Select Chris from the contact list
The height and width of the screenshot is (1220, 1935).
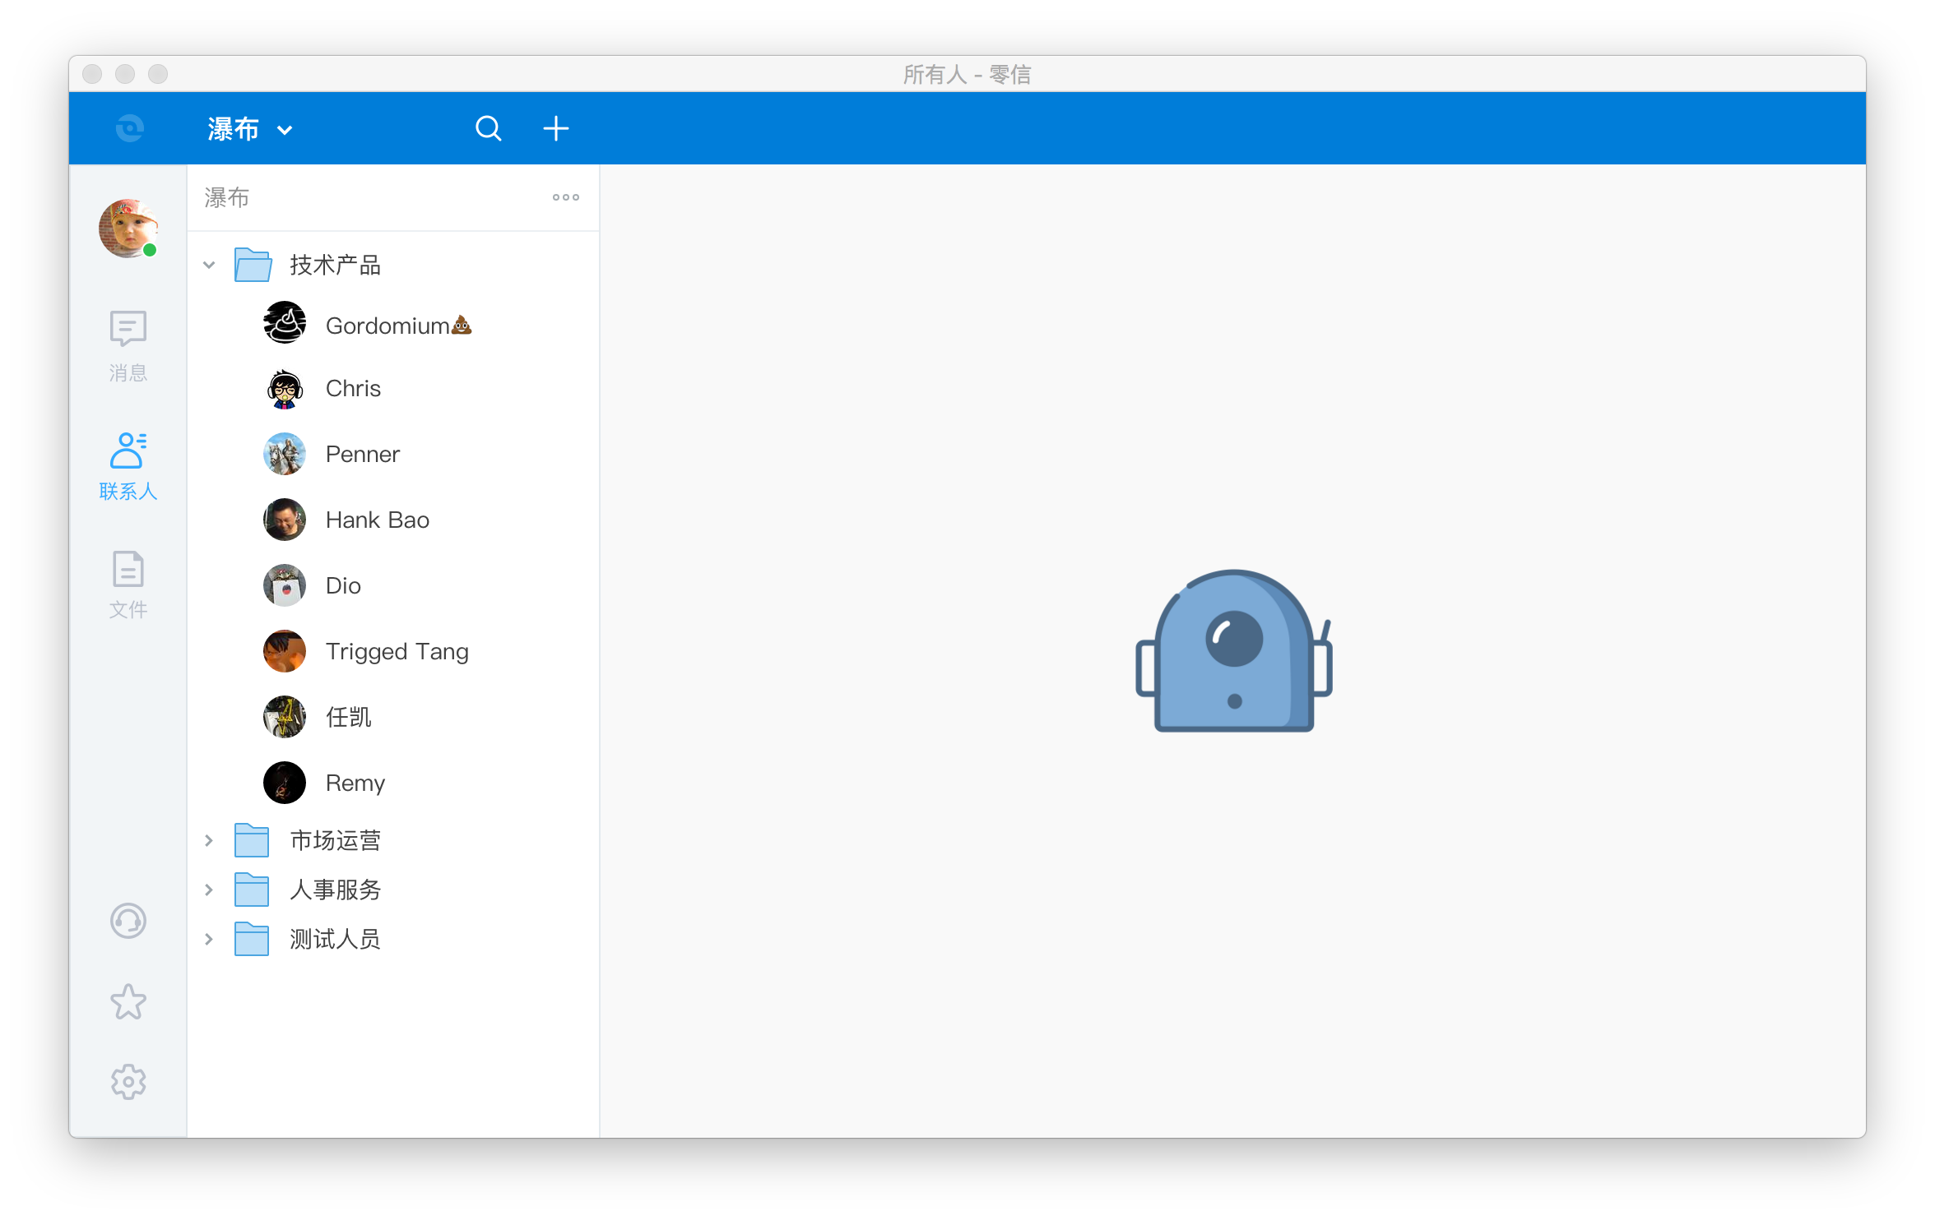(353, 387)
